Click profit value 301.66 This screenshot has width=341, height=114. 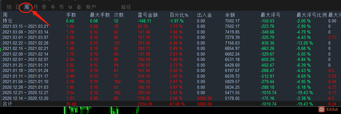click(144, 43)
